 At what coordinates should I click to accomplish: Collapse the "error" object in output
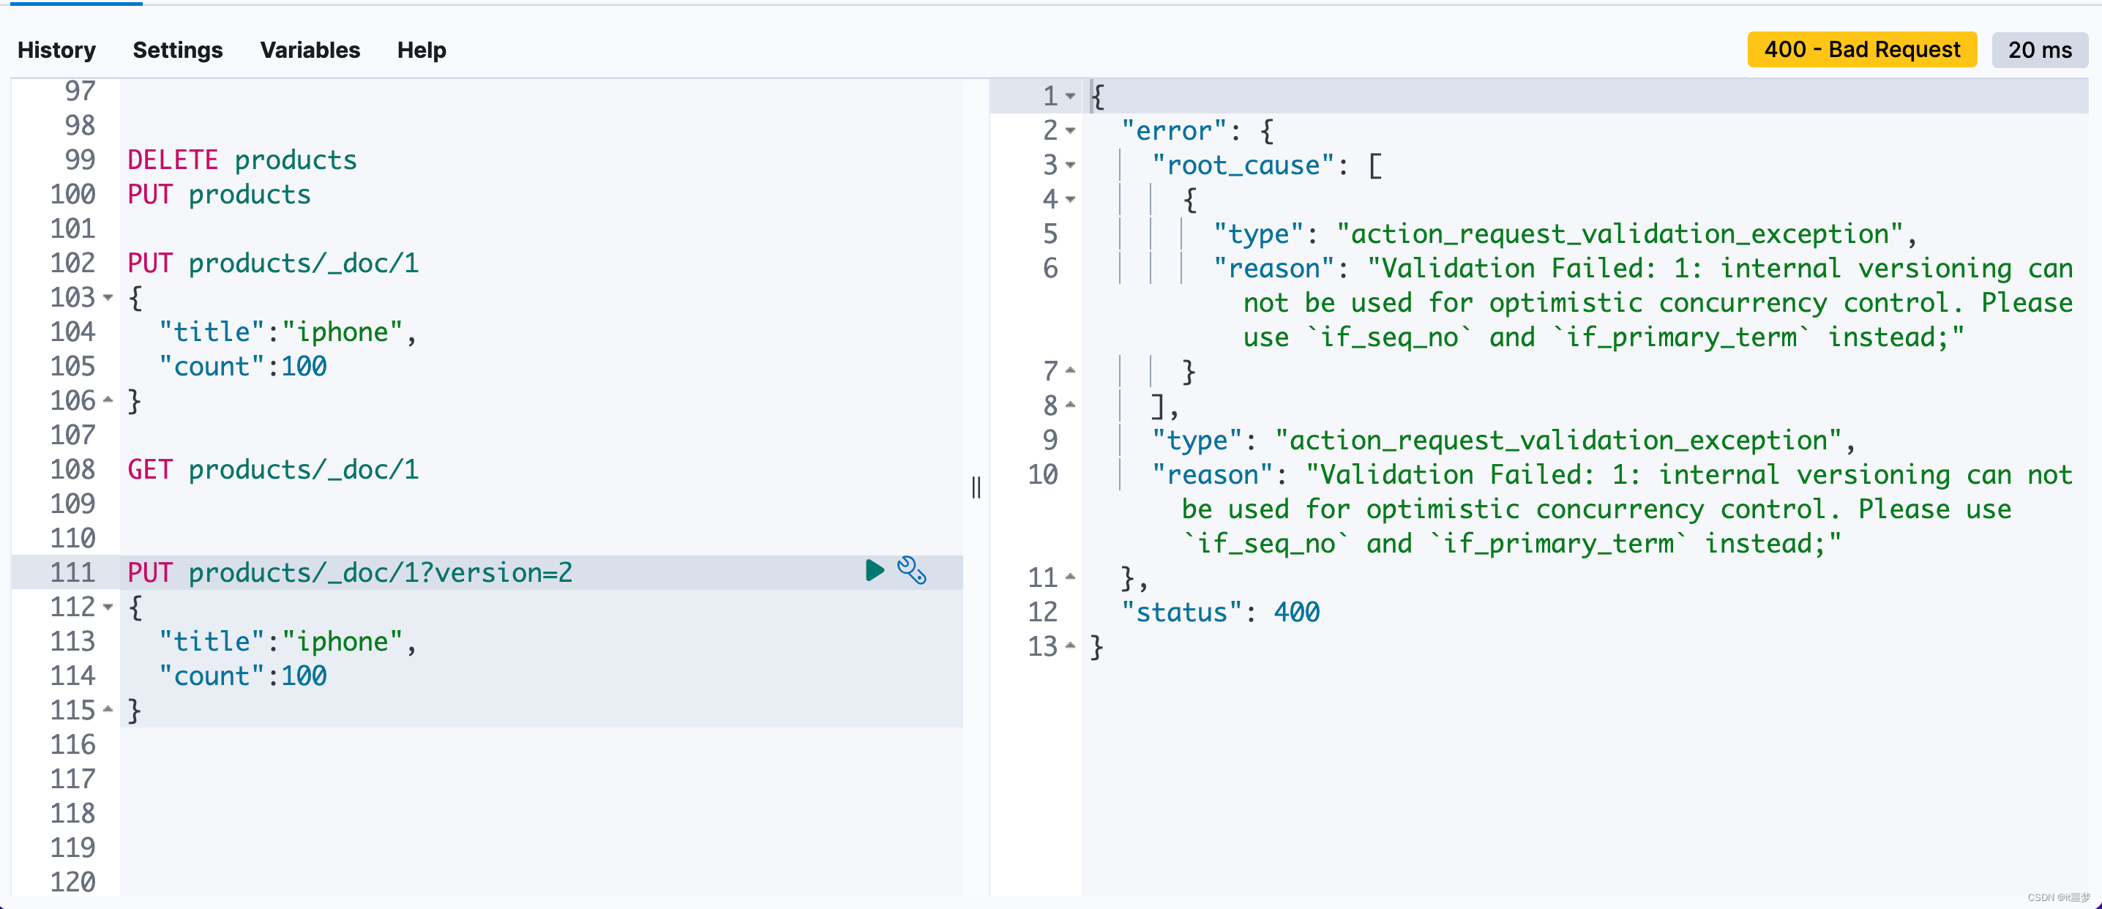click(x=1070, y=130)
